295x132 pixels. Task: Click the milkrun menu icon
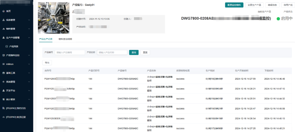(4, 64)
